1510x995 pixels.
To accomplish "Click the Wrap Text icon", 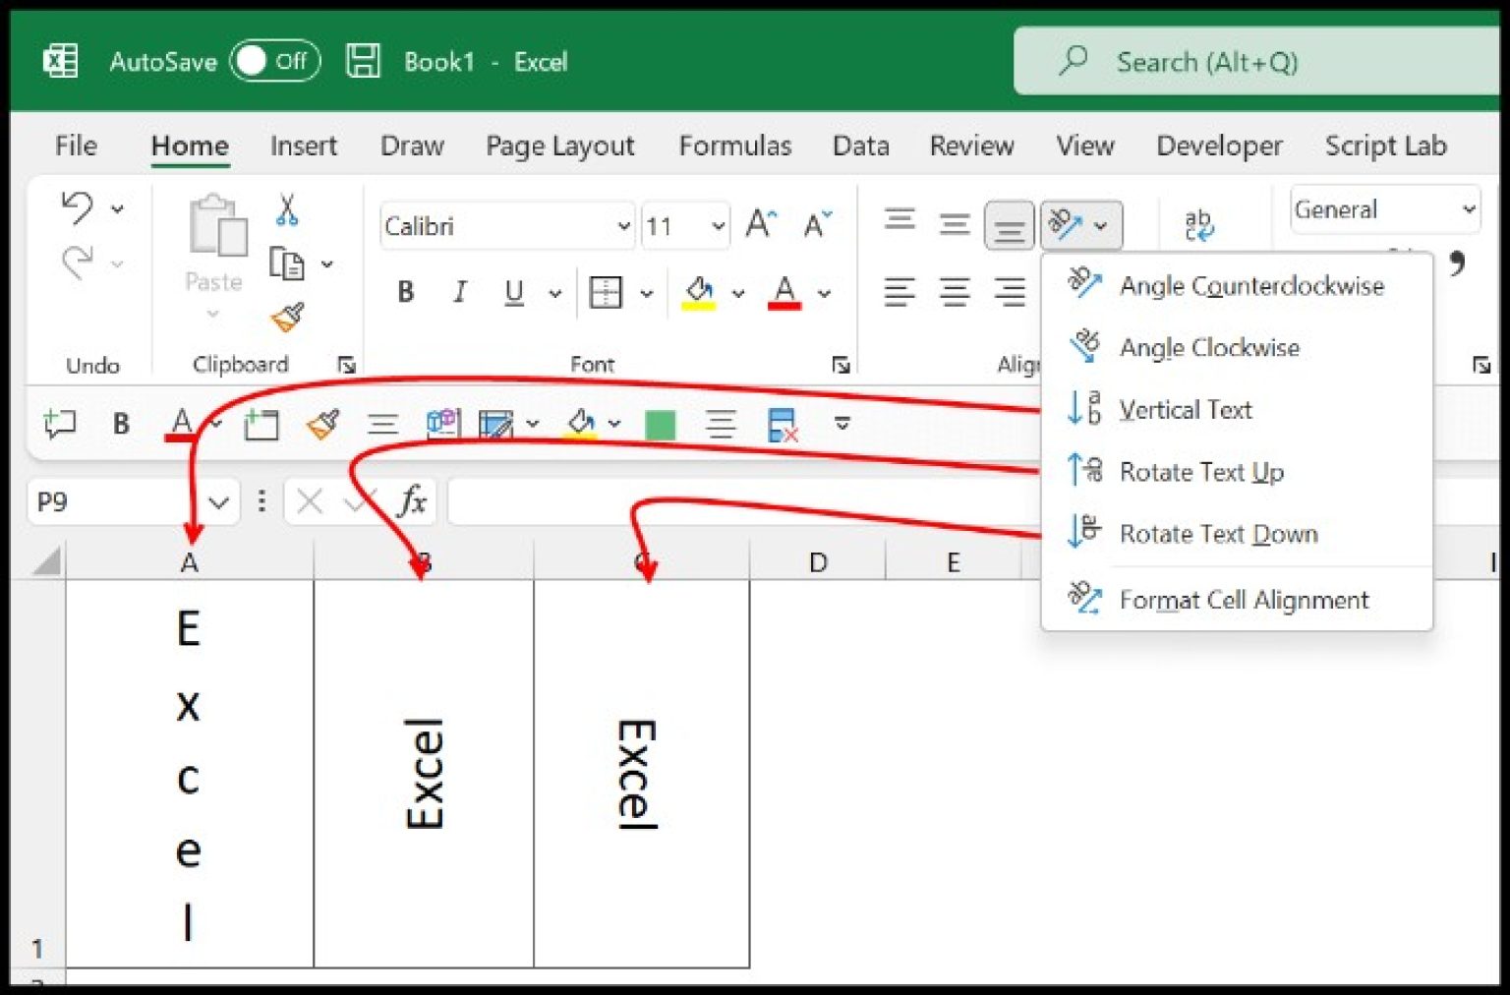I will (x=1198, y=225).
